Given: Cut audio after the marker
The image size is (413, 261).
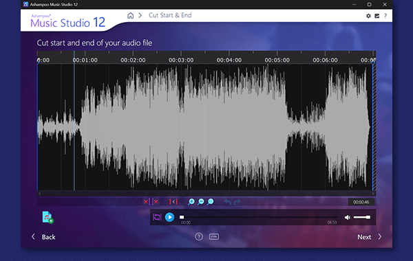Looking at the screenshot, I should click(x=156, y=202).
